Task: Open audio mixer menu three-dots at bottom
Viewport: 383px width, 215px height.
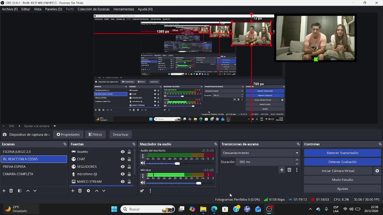Action: (x=150, y=191)
